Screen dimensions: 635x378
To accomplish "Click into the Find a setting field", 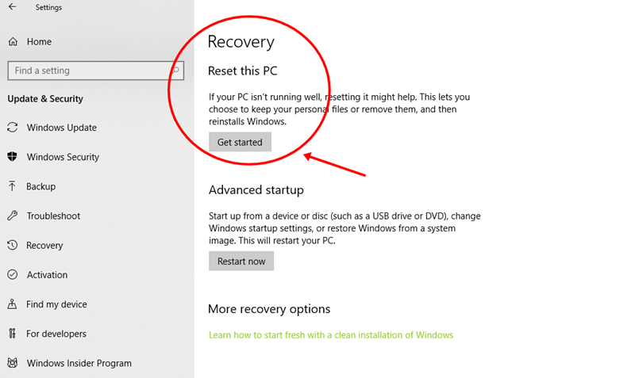I will point(95,71).
